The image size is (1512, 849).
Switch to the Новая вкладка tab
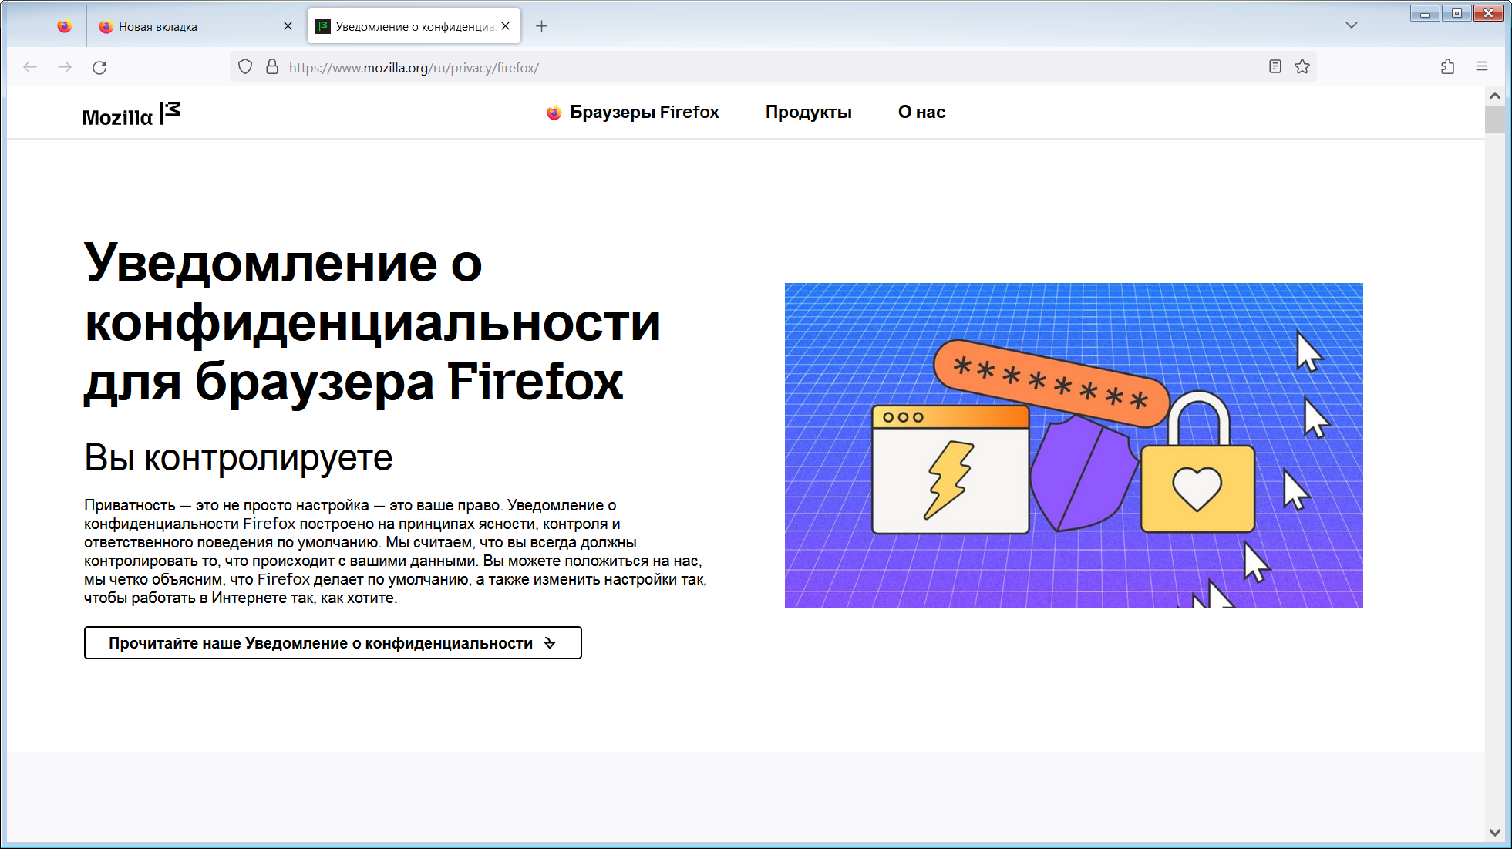[x=185, y=26]
